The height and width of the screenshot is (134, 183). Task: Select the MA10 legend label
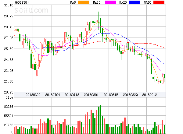click(97, 2)
